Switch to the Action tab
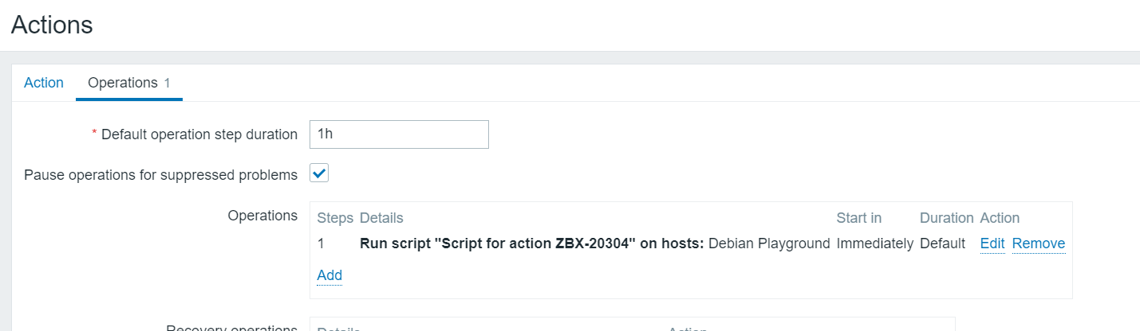This screenshot has height=331, width=1140. coord(44,83)
